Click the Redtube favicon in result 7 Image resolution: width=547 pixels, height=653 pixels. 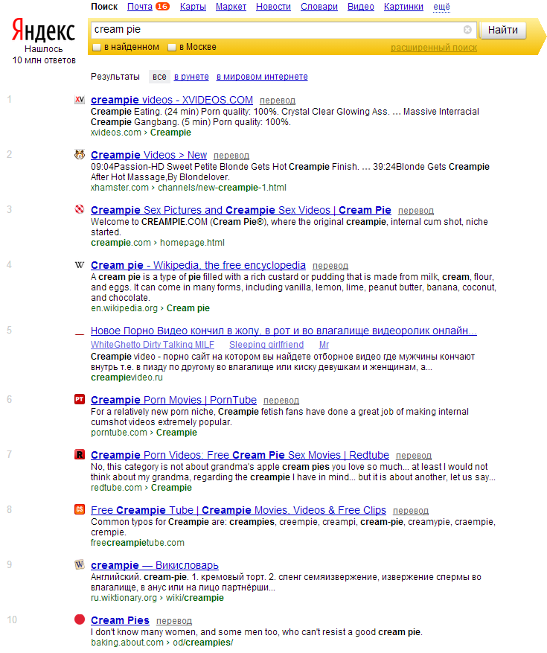tap(80, 454)
